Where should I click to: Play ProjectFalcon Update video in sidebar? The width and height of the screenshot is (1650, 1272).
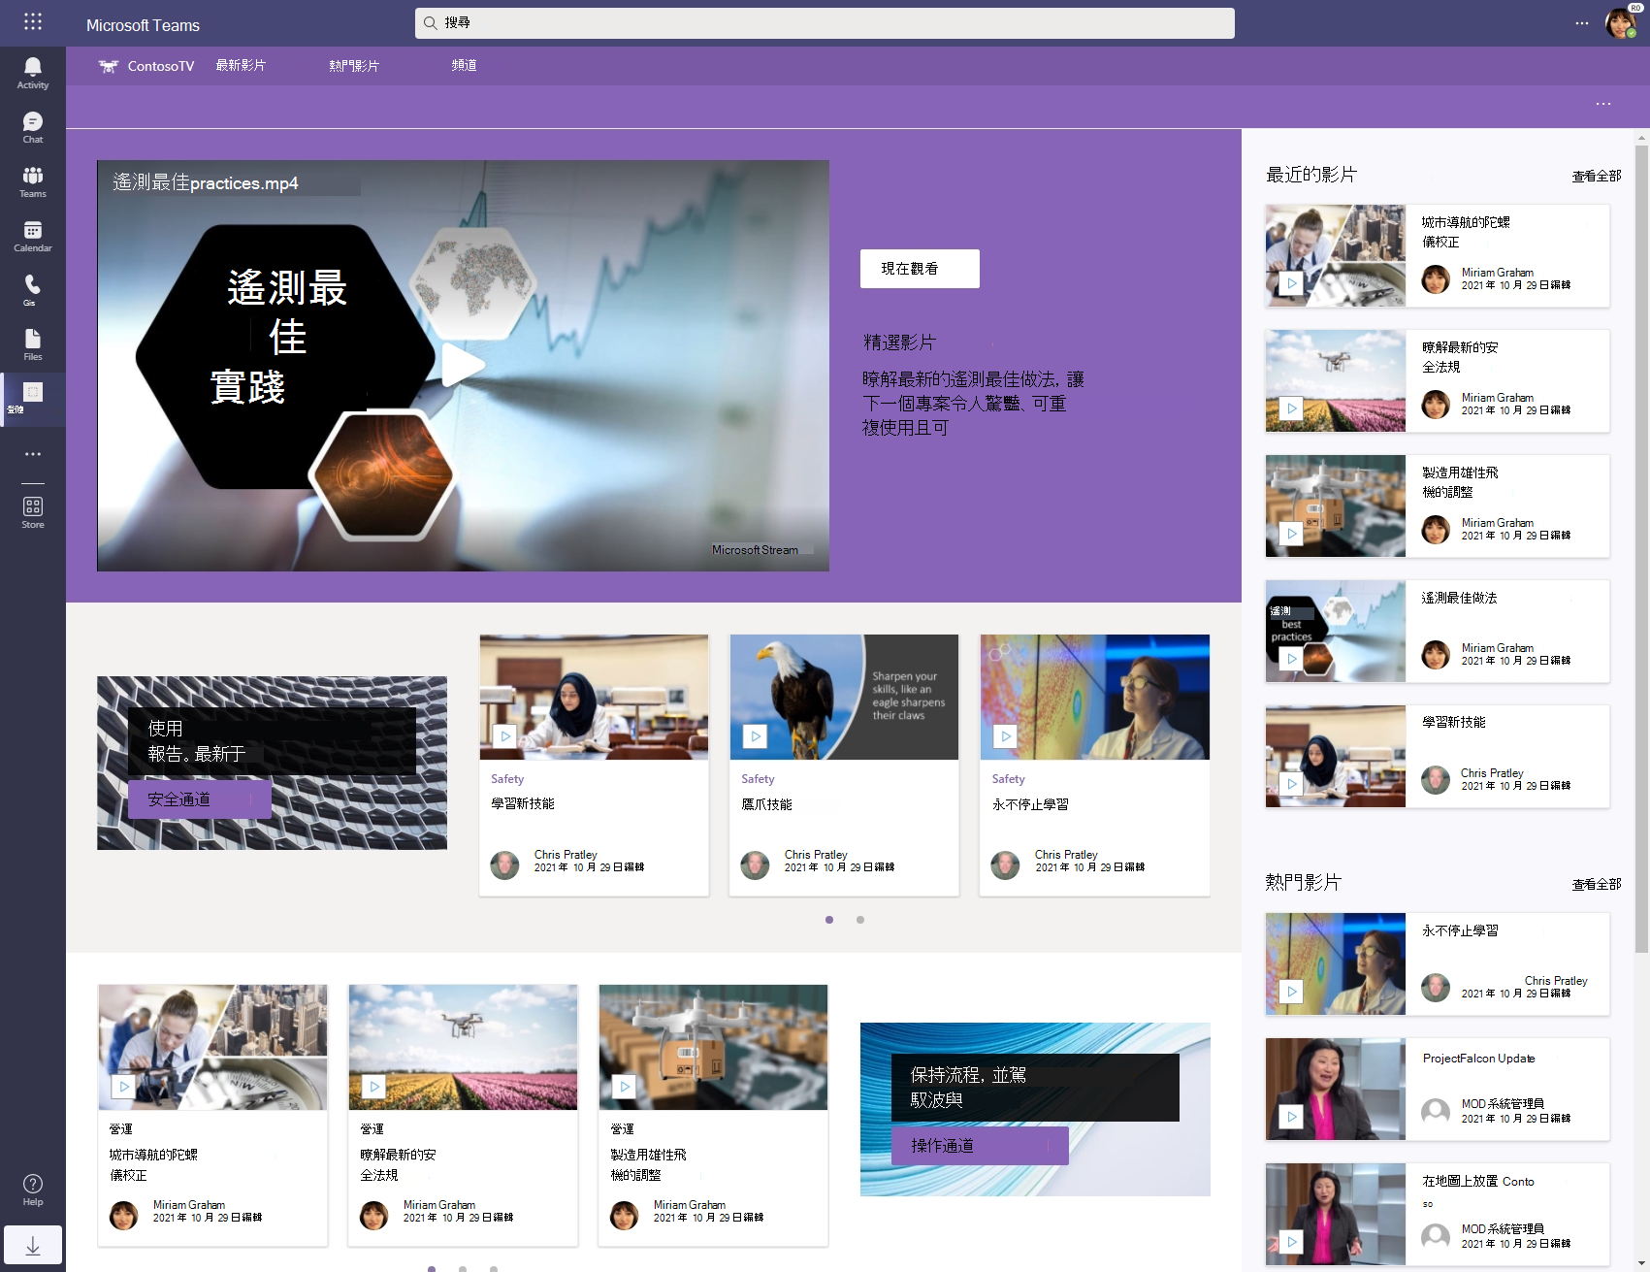coord(1292,1117)
